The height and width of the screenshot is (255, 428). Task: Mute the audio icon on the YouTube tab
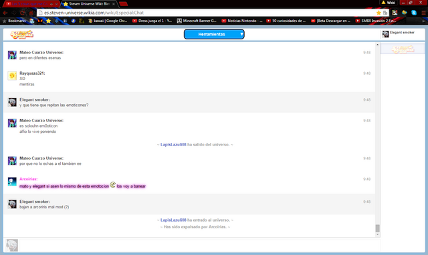point(51,4)
